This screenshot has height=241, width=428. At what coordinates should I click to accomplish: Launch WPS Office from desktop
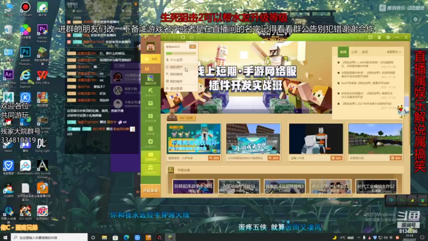42,77
